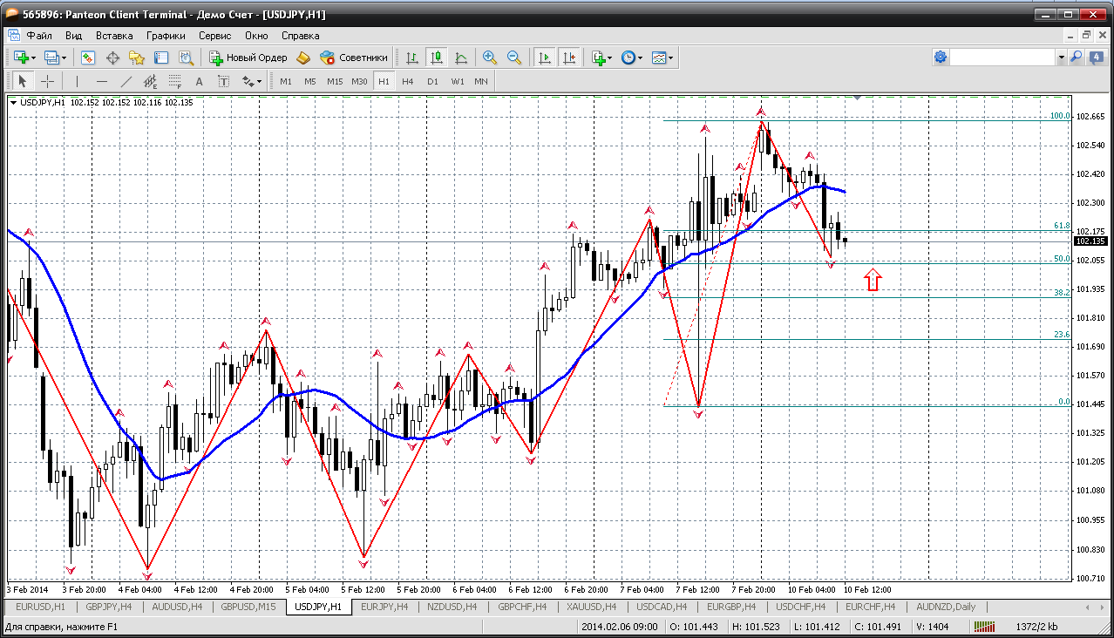This screenshot has width=1114, height=638.
Task: Set timeframe to H4
Action: [408, 81]
